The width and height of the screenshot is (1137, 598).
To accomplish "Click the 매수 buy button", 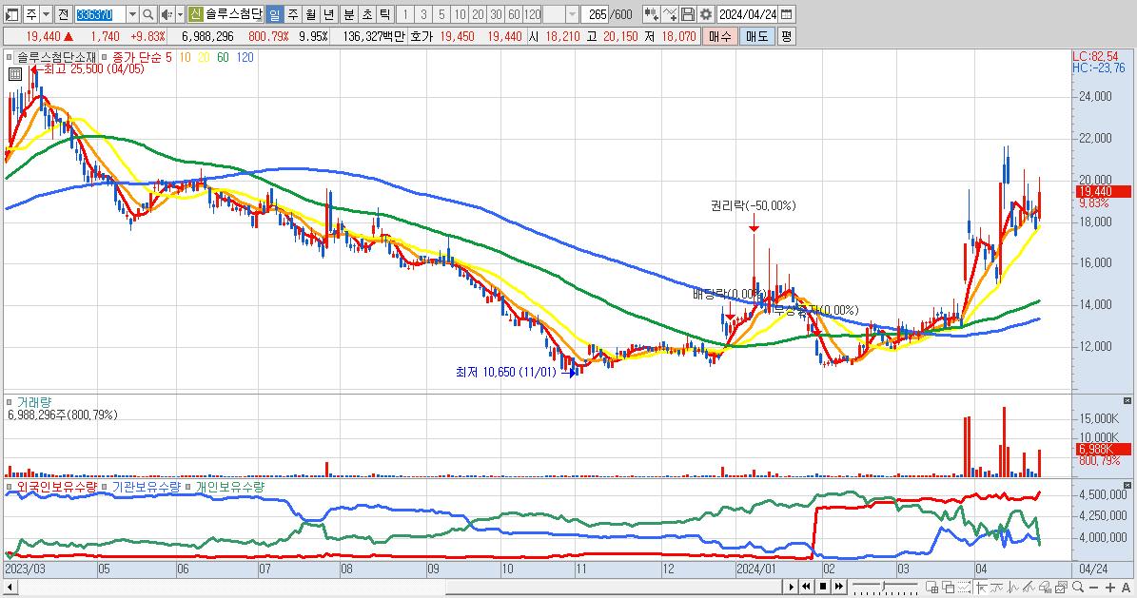I will click(x=719, y=36).
